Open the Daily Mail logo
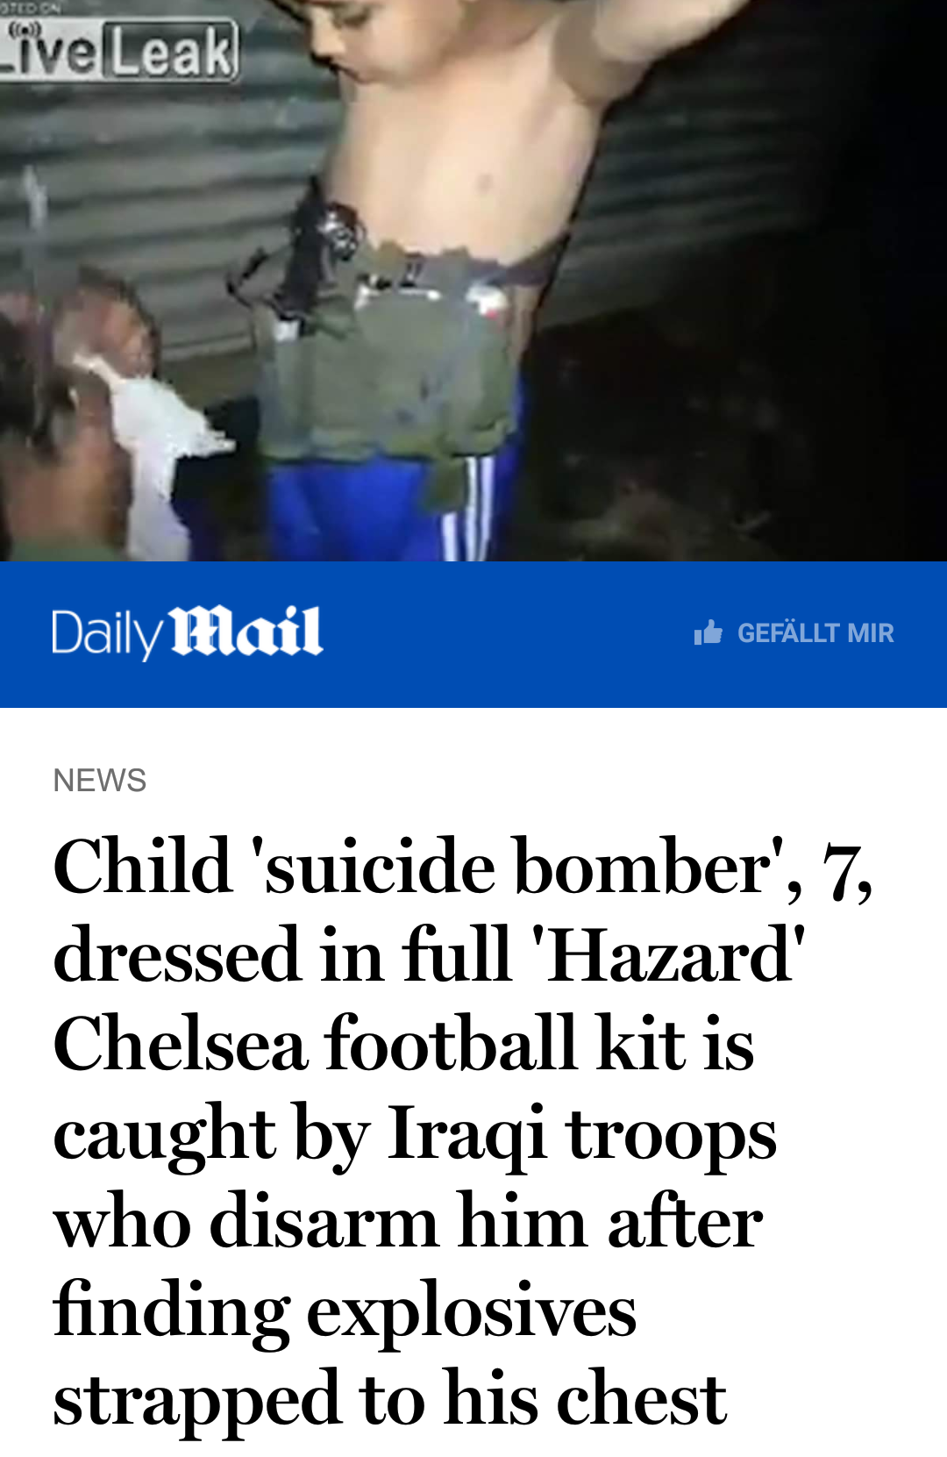This screenshot has width=947, height=1457. click(188, 632)
